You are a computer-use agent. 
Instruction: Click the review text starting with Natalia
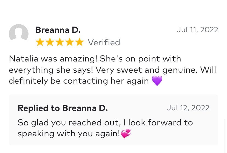112,70
